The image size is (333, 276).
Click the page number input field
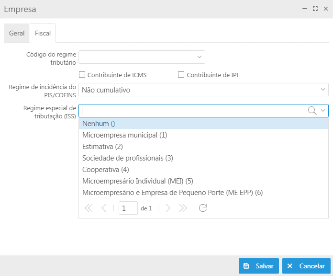click(128, 208)
